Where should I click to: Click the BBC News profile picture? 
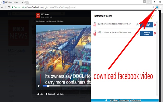[x=19, y=33]
